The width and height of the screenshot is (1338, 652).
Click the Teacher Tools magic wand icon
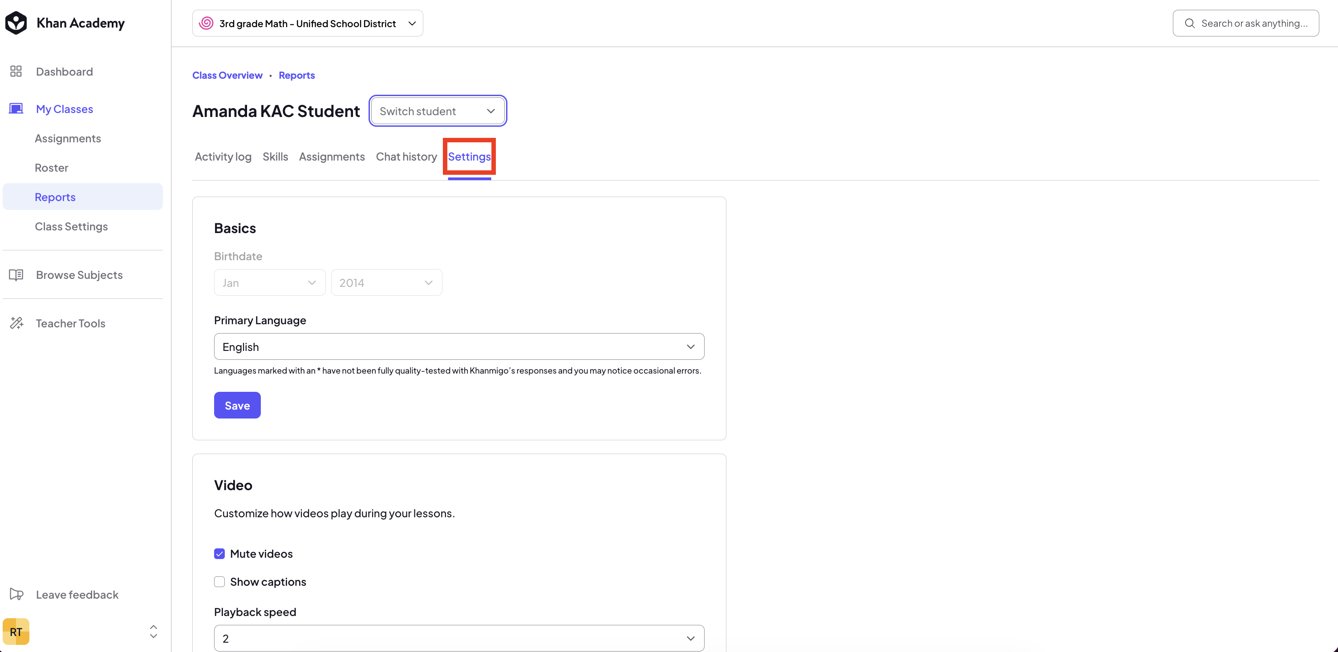[16, 323]
